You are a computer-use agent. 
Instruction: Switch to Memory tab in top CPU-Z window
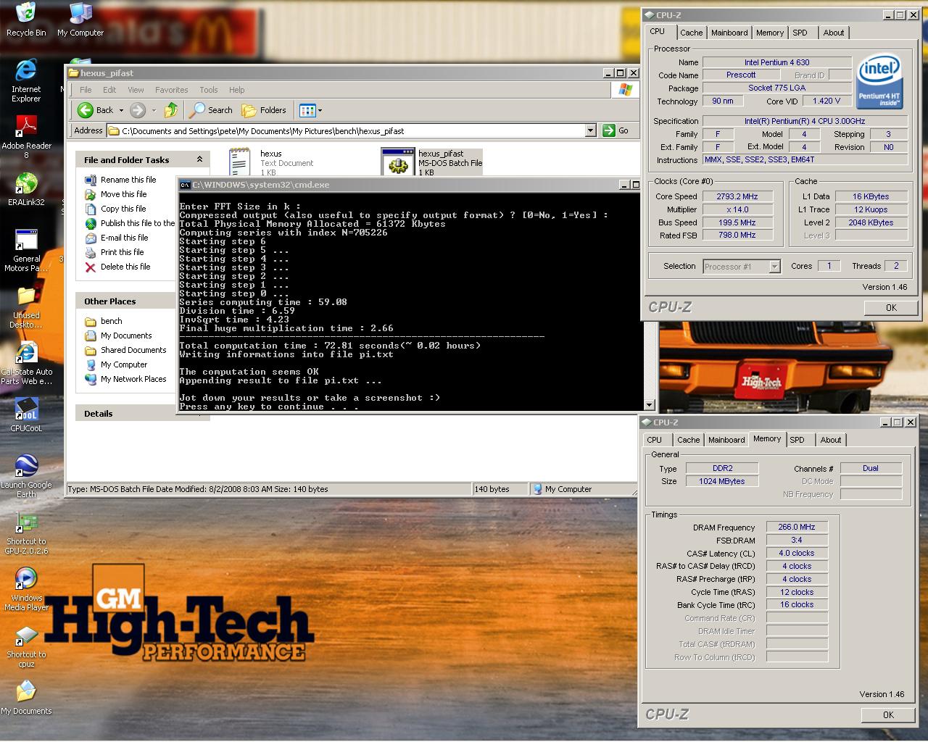[770, 33]
